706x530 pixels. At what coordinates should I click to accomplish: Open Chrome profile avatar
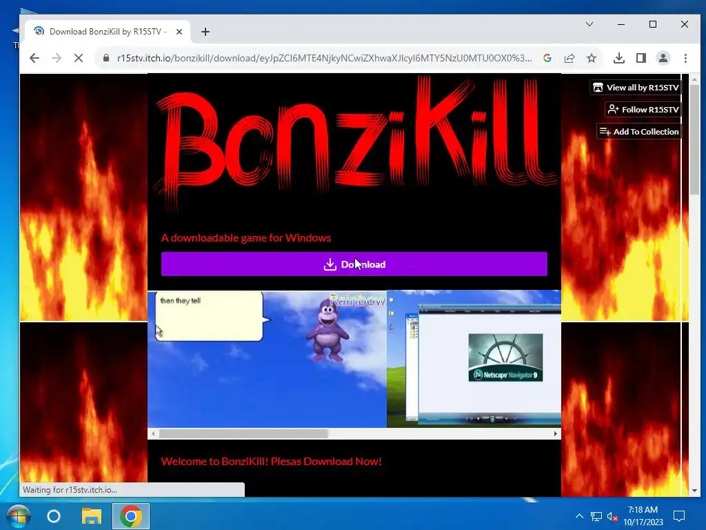point(663,58)
